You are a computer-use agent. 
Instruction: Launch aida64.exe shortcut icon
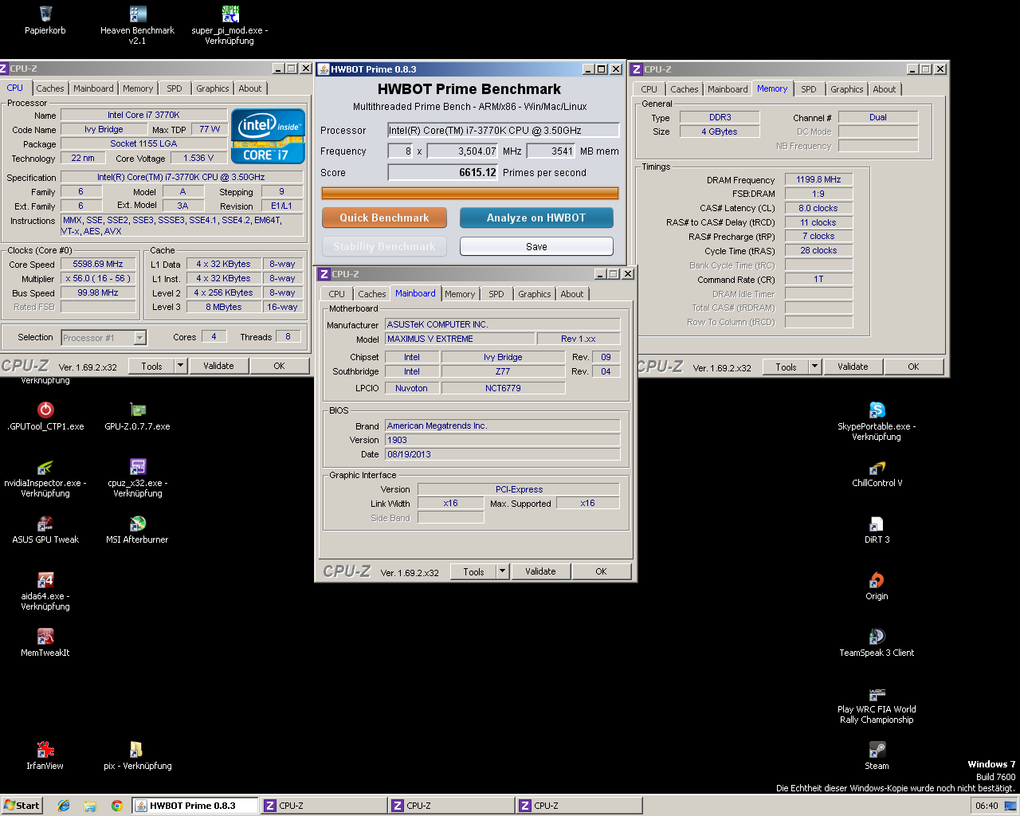pyautogui.click(x=45, y=580)
